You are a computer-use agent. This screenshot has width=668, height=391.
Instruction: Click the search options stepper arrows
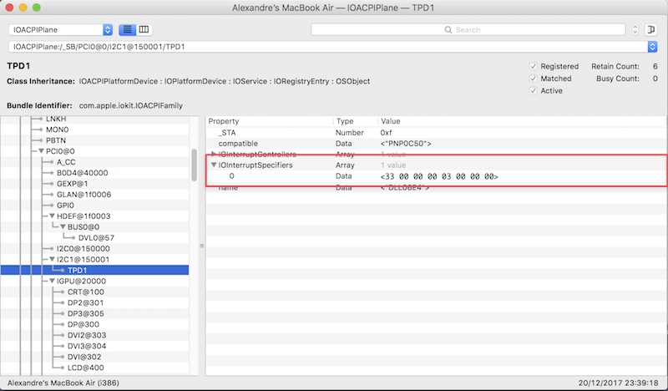pyautogui.click(x=635, y=29)
